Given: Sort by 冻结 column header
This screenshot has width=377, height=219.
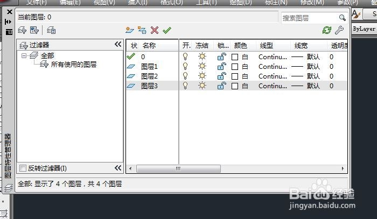Looking at the screenshot, I should pyautogui.click(x=204, y=45).
